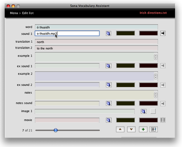Click the example 2 field stepper arrows
This screenshot has width=182, height=147.
tap(156, 76)
